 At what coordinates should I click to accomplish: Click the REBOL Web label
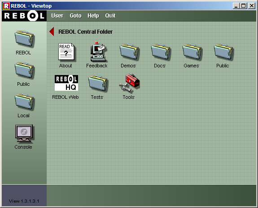tap(66, 97)
